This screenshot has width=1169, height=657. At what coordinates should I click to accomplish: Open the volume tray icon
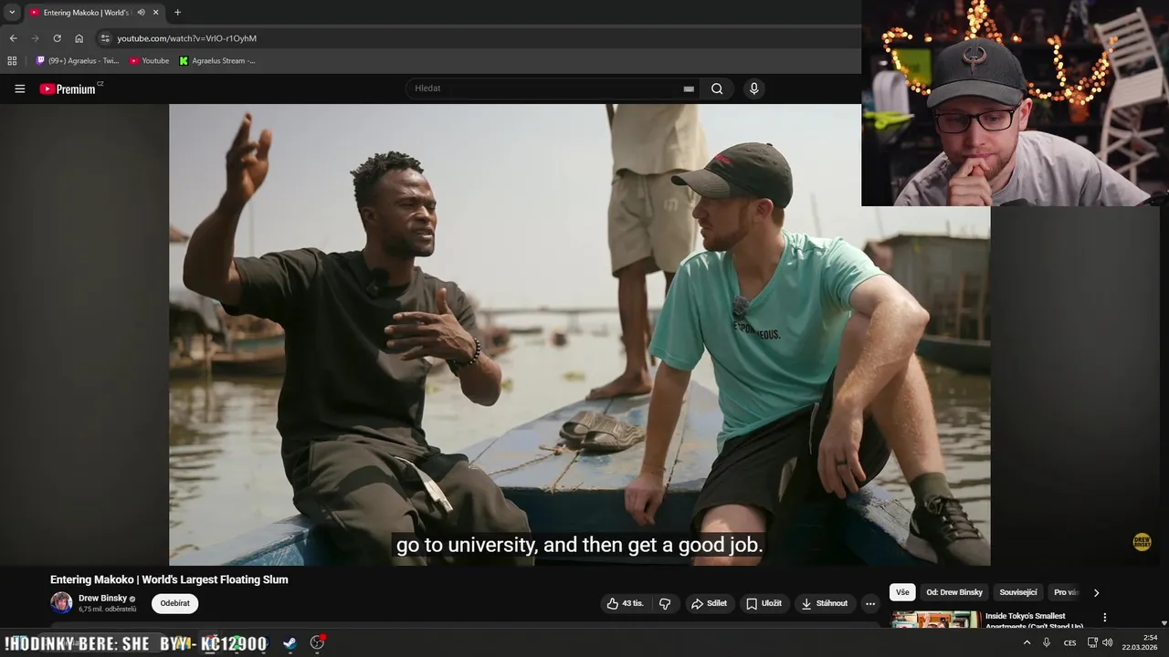[1108, 642]
